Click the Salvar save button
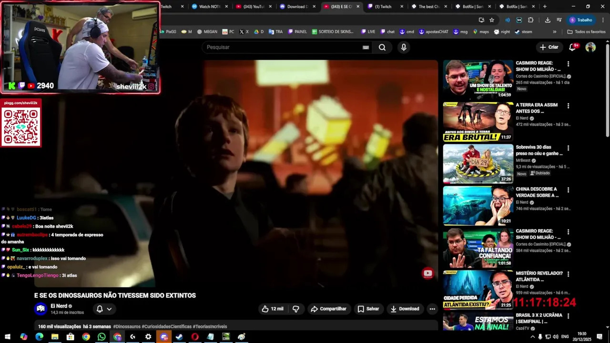This screenshot has height=343, width=610. click(x=368, y=309)
